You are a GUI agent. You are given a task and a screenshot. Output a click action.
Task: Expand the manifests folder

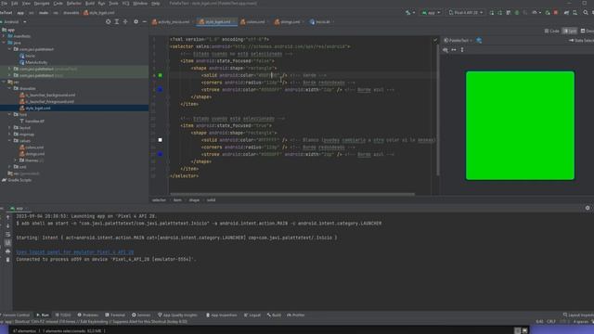(4, 36)
